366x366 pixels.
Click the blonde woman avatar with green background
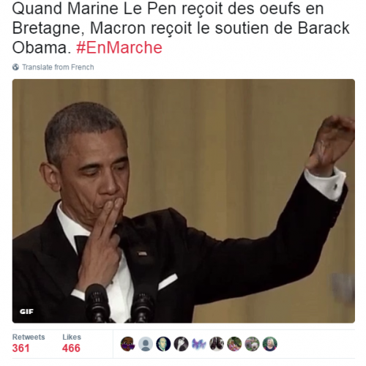(270, 344)
